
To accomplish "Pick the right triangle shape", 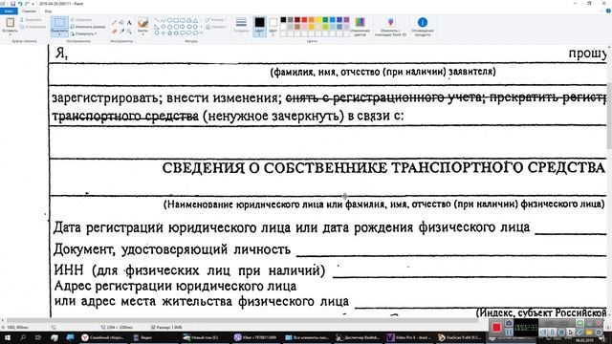I will [x=157, y=27].
